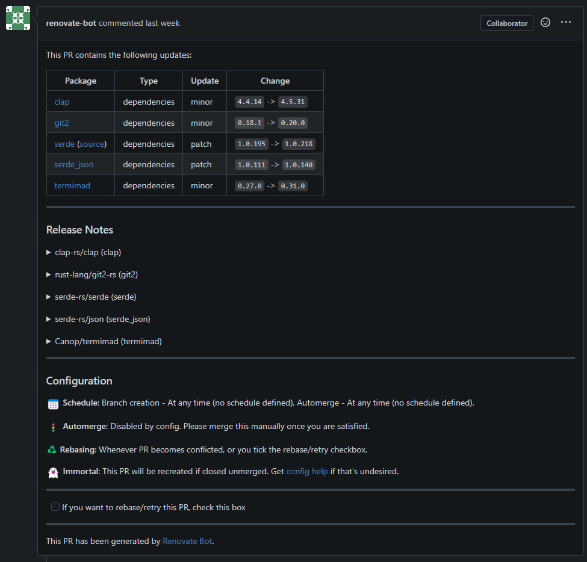Open the serde_json package link
587x562 pixels.
point(73,165)
